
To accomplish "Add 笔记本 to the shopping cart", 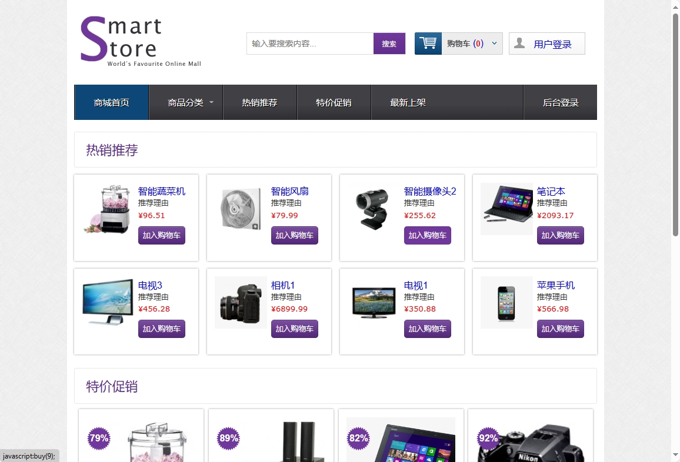I will tap(560, 235).
